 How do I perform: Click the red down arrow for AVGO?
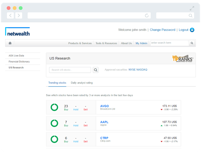[x=162, y=109]
